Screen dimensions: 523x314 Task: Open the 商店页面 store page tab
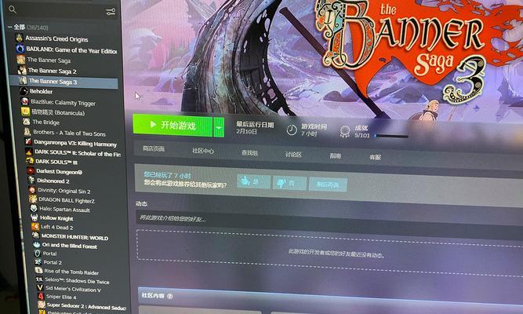pos(154,148)
